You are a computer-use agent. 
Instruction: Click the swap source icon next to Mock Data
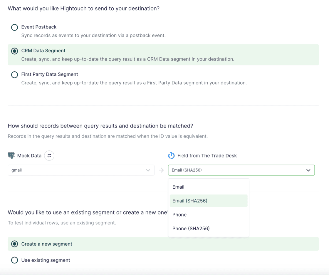pos(49,155)
